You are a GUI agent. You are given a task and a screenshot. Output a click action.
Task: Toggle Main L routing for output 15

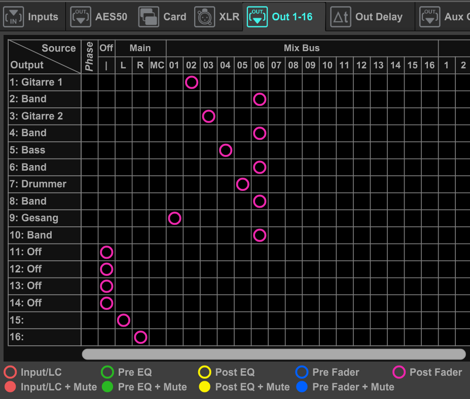(x=124, y=320)
